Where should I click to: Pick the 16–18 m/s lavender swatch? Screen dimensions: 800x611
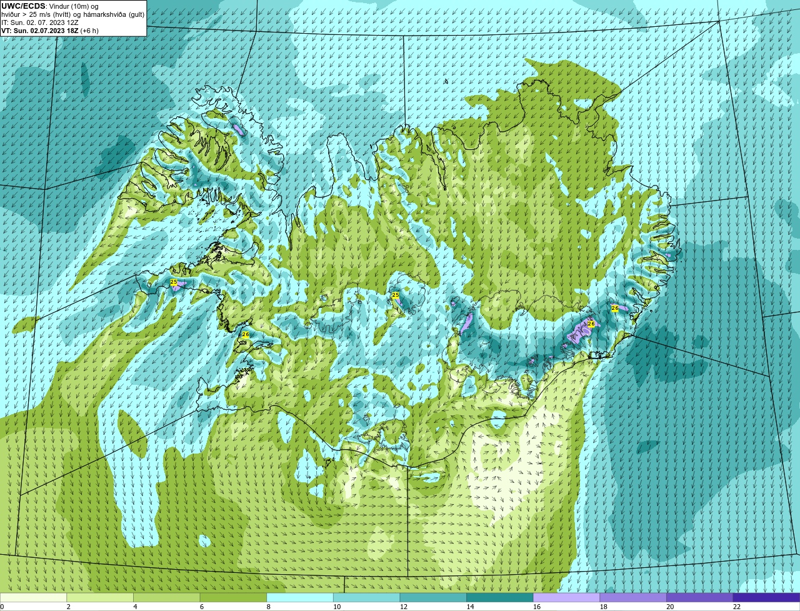[567, 597]
